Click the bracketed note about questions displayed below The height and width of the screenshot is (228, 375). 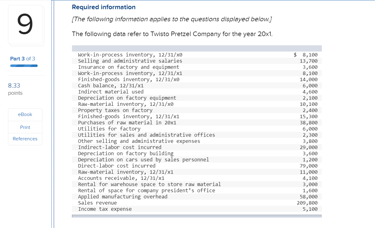coord(172,19)
